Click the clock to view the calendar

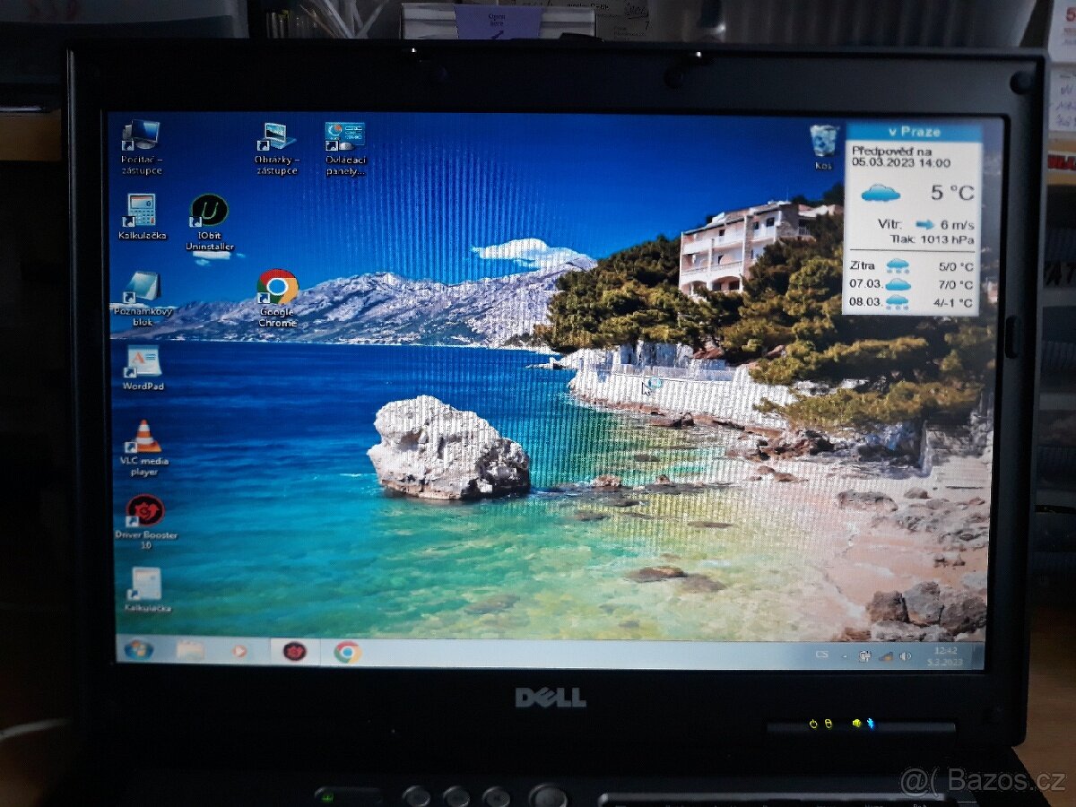[x=946, y=655]
